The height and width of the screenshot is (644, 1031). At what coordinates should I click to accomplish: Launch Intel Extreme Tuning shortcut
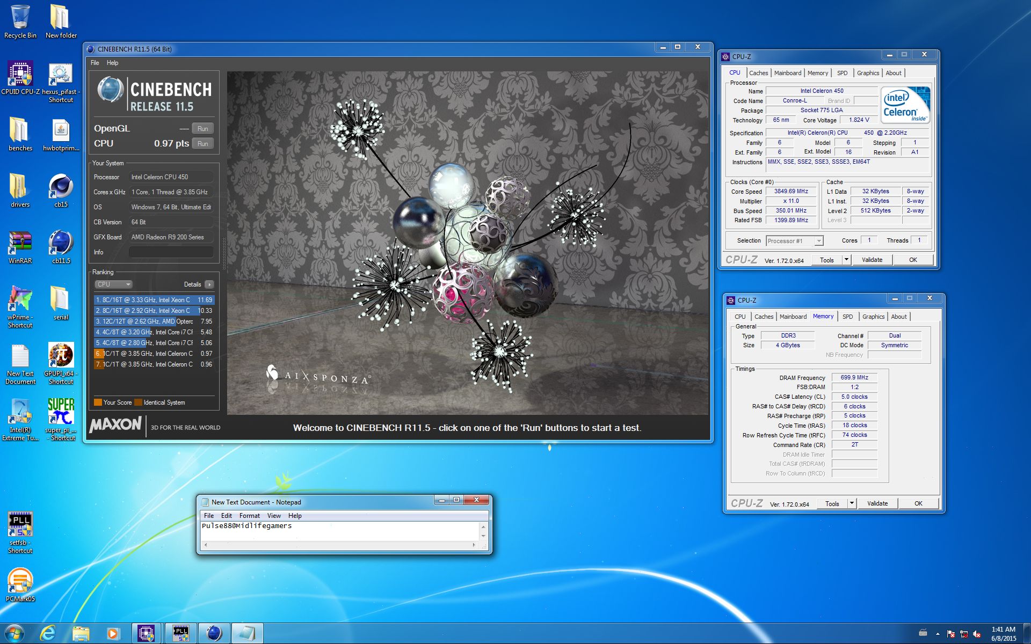(x=20, y=420)
